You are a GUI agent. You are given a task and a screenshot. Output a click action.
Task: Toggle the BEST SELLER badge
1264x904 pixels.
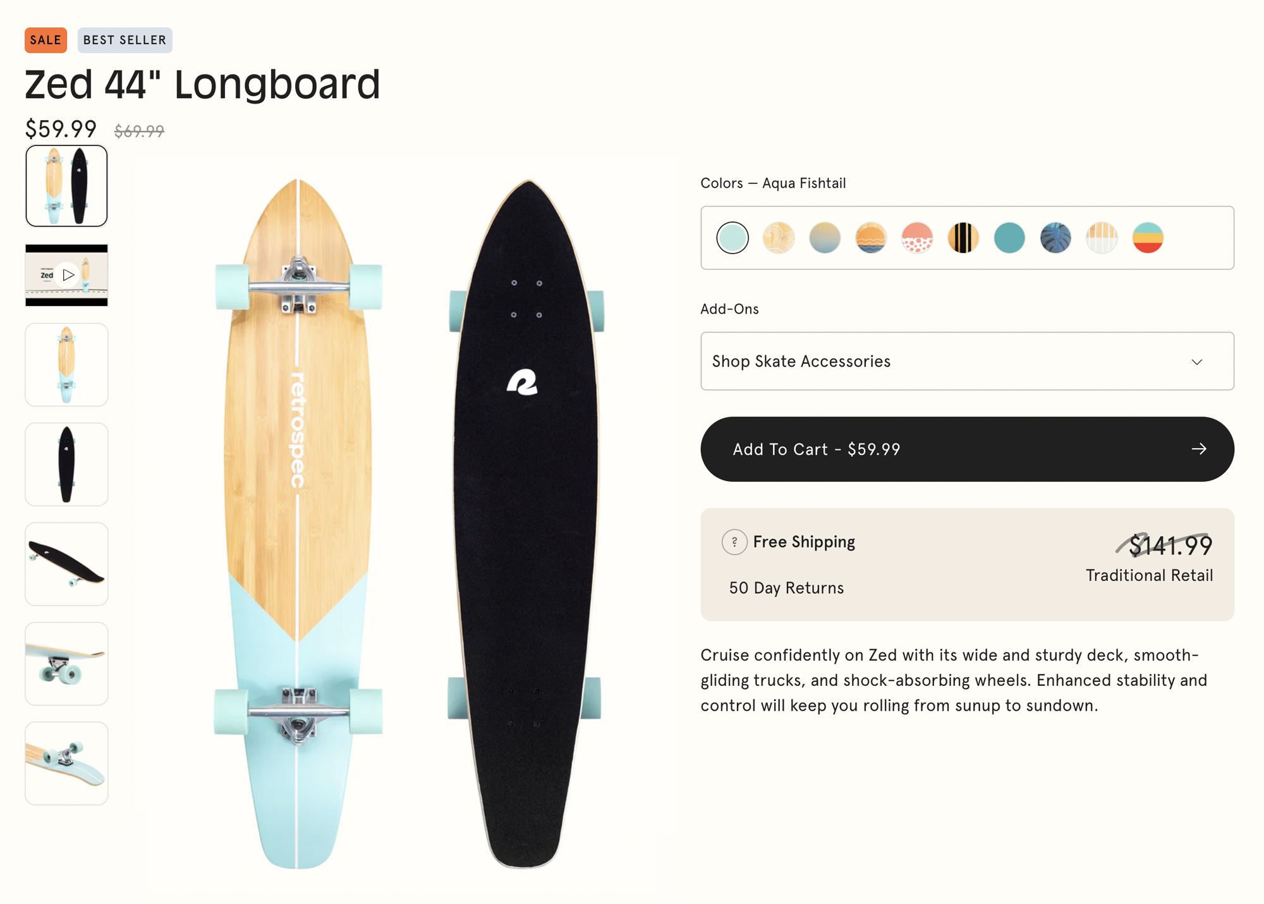(x=125, y=39)
